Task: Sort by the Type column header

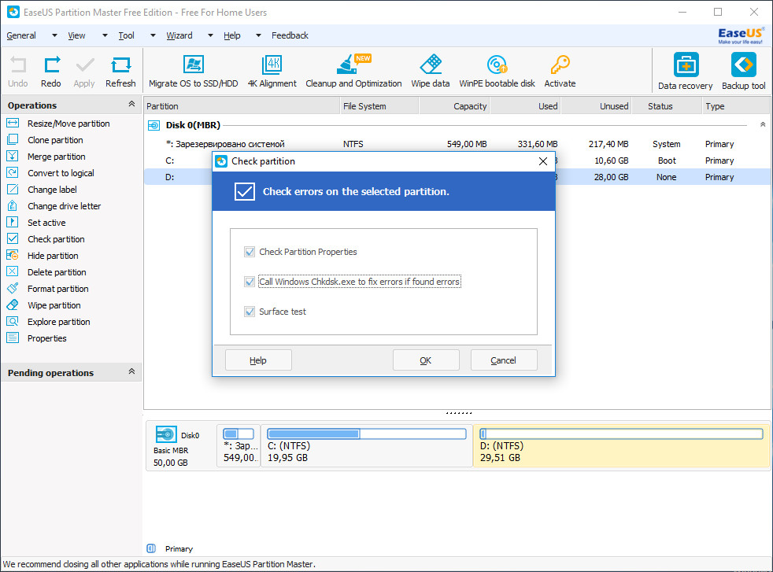Action: (x=735, y=106)
